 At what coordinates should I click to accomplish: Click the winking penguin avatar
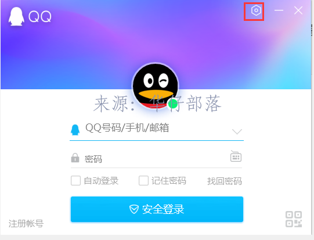coord(156,86)
